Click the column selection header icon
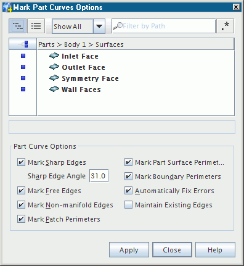 pos(23,44)
